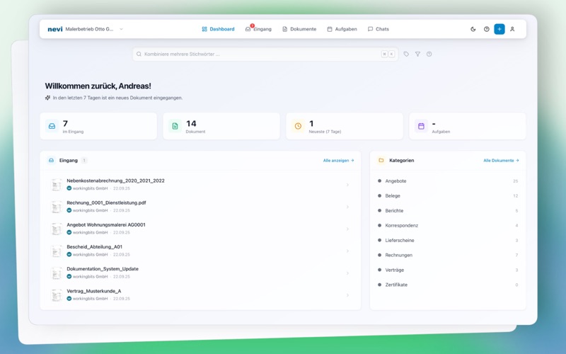This screenshot has width=566, height=354.
Task: Open the Malerbetrieb Otto G... company dropdown
Action: pyautogui.click(x=94, y=29)
